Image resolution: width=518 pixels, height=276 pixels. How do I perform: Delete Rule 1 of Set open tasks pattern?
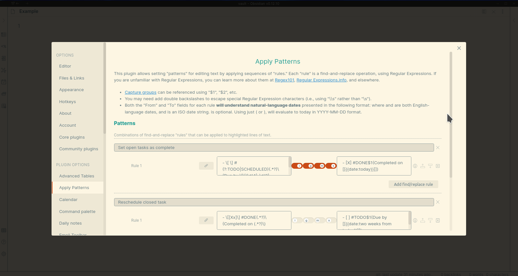click(x=438, y=166)
